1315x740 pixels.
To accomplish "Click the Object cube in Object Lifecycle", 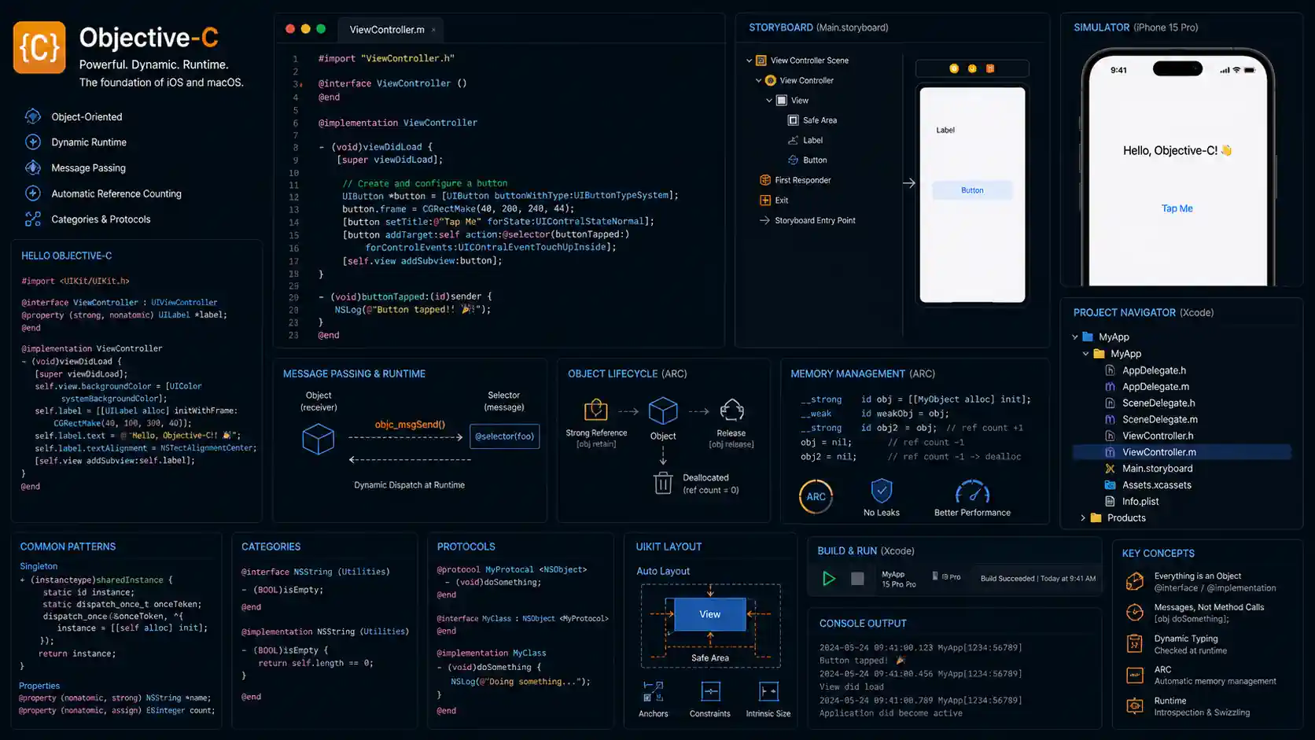I will click(x=663, y=410).
